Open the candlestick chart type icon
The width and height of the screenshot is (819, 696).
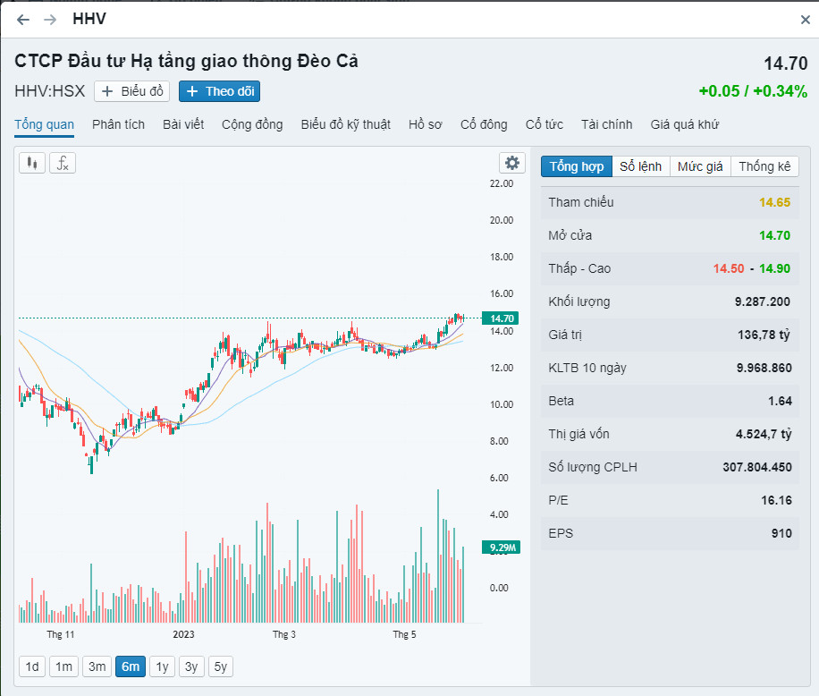click(x=33, y=163)
